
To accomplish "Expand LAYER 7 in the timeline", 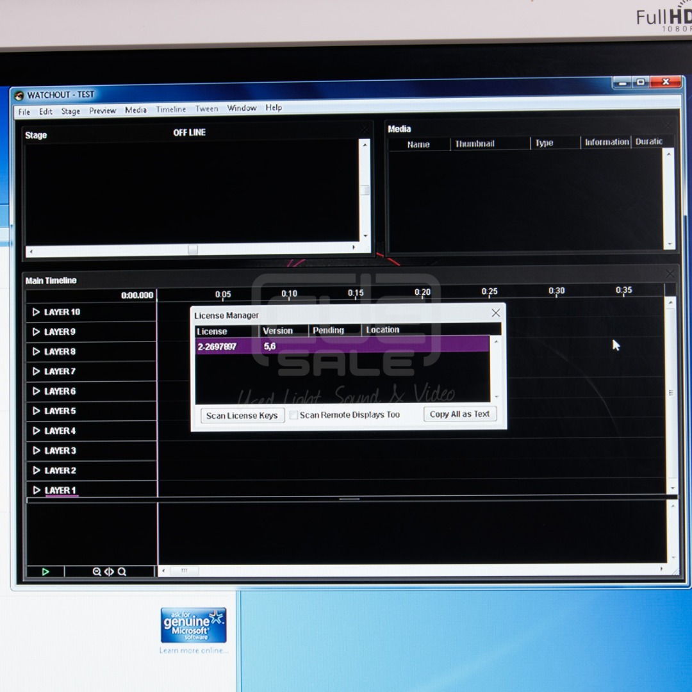I will pos(36,372).
